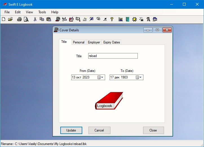Select the month 'окт' in From date
The image size is (204, 147).
point(79,77)
